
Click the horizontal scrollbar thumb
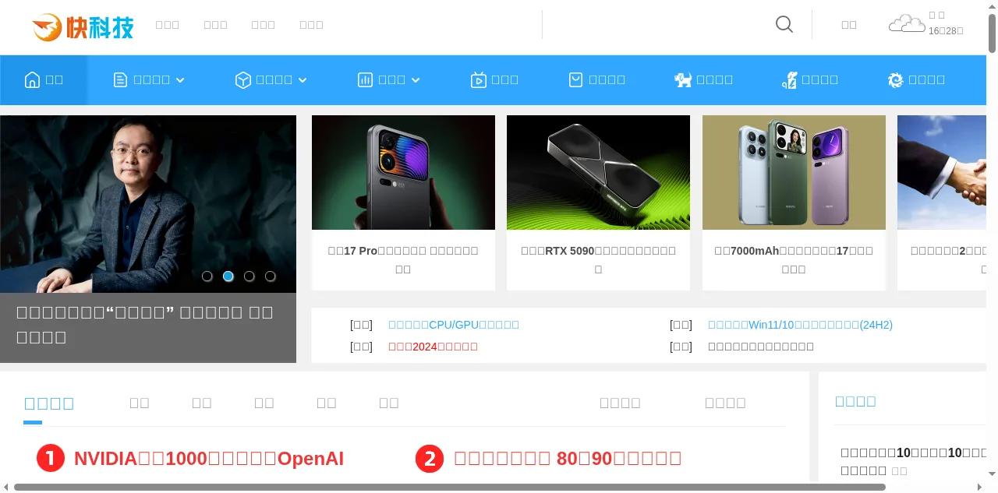tap(450, 488)
